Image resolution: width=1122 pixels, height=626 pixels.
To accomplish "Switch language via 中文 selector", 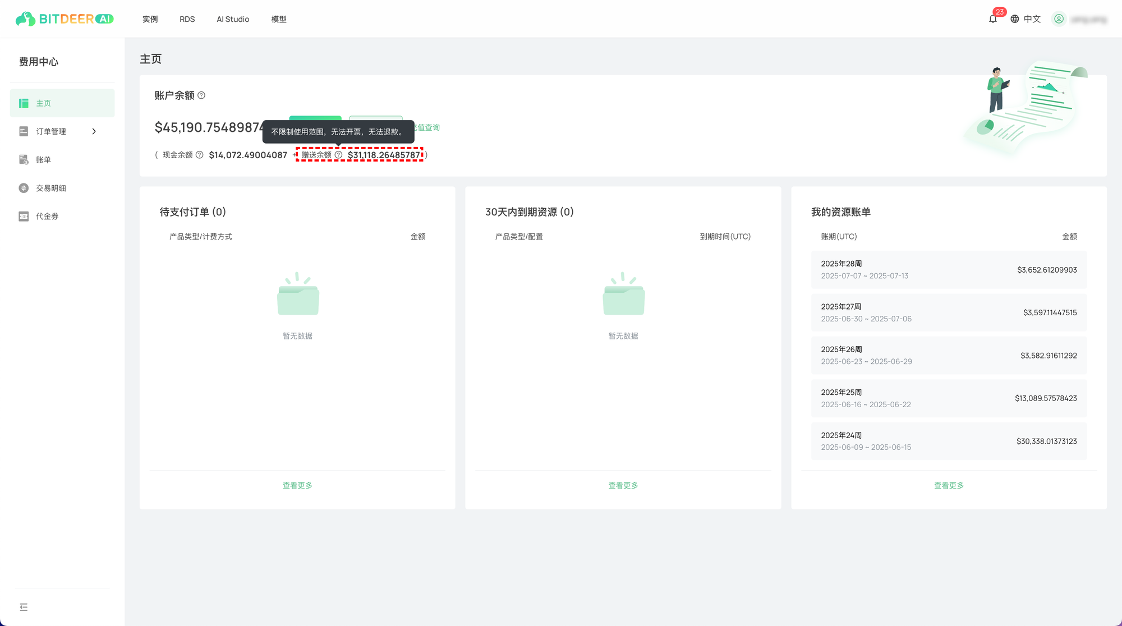I will click(x=1026, y=19).
